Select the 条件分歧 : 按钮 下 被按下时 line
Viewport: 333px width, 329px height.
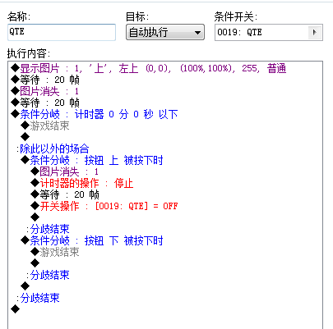[x=92, y=240]
